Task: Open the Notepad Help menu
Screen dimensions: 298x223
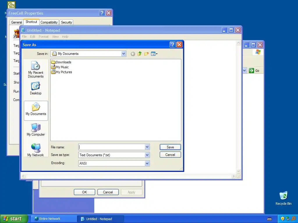Action: 65,37
